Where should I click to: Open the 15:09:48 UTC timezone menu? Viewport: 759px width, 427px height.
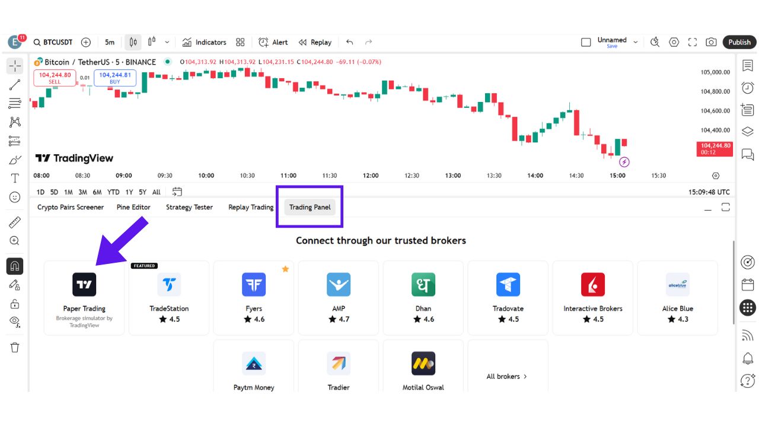tap(709, 192)
